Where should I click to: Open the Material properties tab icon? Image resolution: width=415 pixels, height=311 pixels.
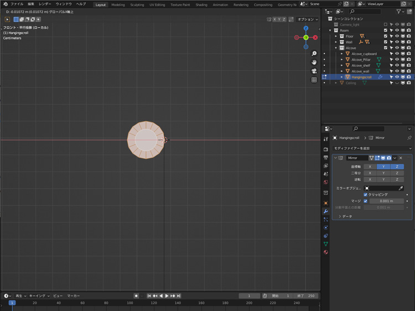pos(326,252)
